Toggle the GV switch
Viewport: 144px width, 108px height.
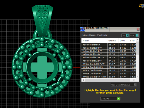tap(125, 35)
